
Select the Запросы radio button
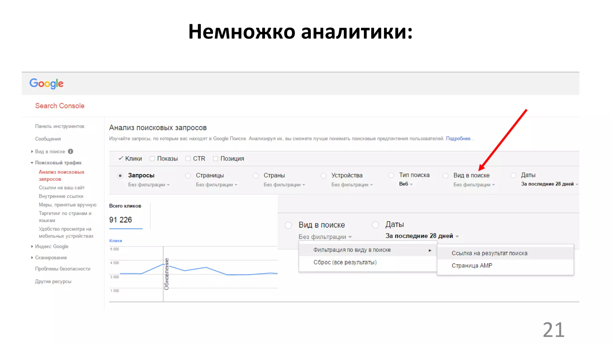(x=120, y=176)
